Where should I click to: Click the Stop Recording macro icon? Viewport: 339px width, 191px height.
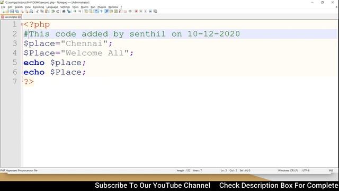[141, 11]
